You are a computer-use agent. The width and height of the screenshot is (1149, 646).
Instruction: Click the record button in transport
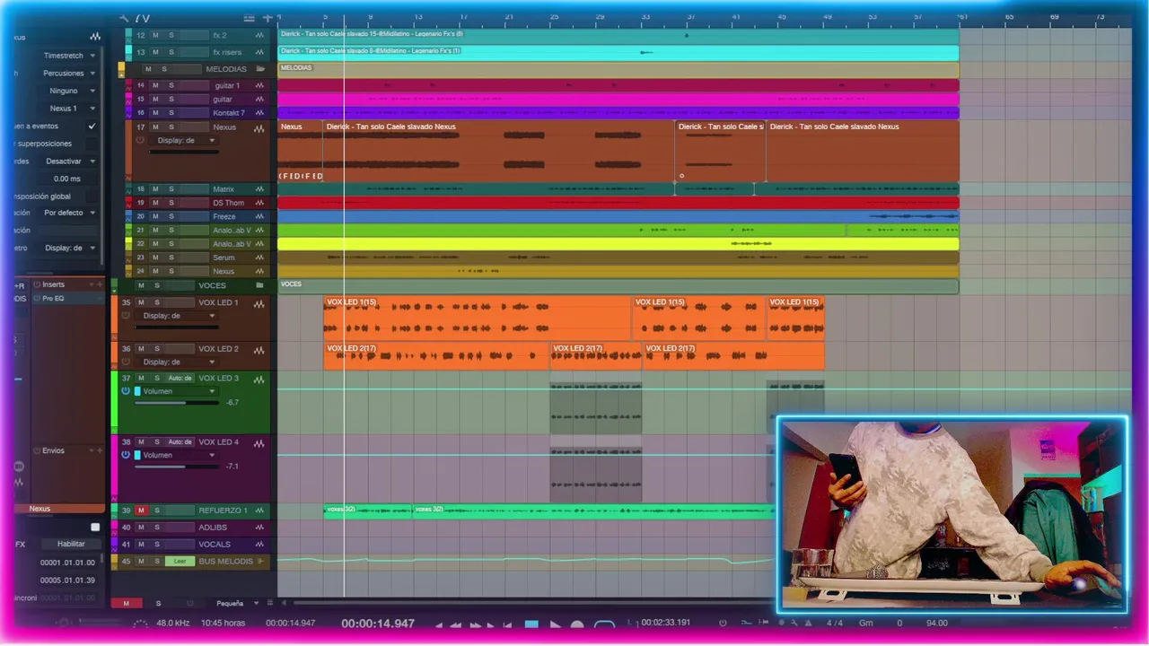[x=577, y=624]
